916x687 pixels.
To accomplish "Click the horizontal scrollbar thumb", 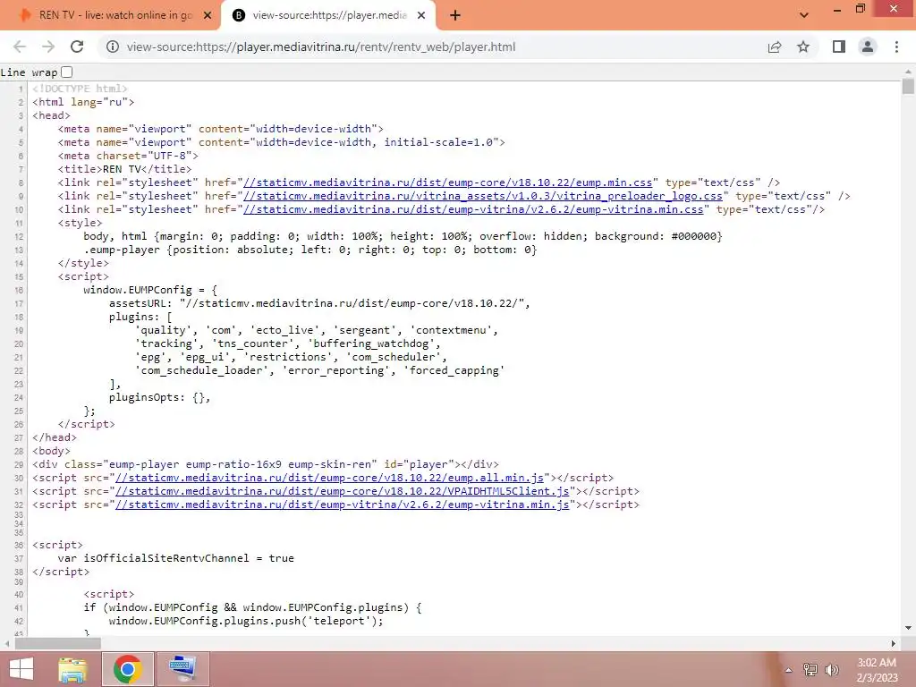I will pos(58,644).
